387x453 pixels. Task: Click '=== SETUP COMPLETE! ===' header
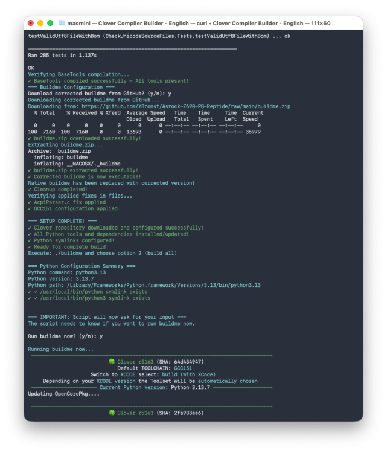click(x=62, y=221)
